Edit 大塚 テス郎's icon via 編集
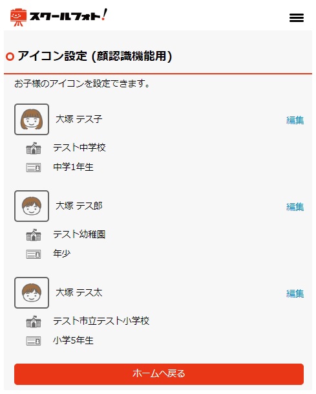The width and height of the screenshot is (316, 394). (x=295, y=207)
